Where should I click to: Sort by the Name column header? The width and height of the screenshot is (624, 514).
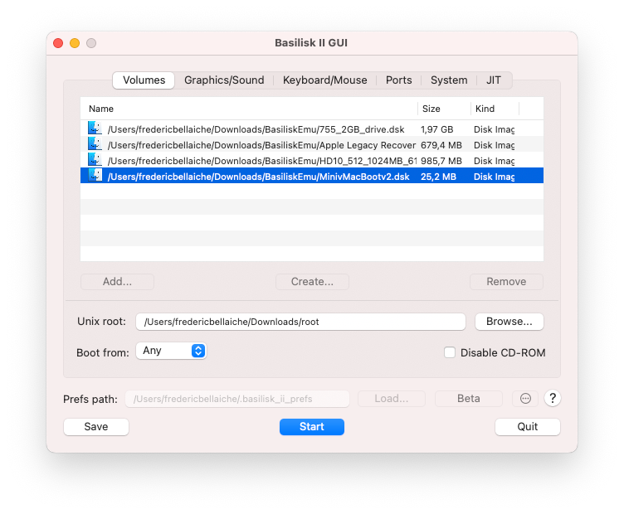pos(249,109)
